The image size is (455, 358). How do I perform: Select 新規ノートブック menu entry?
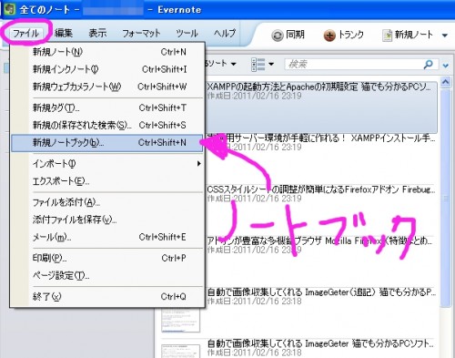pyautogui.click(x=107, y=143)
